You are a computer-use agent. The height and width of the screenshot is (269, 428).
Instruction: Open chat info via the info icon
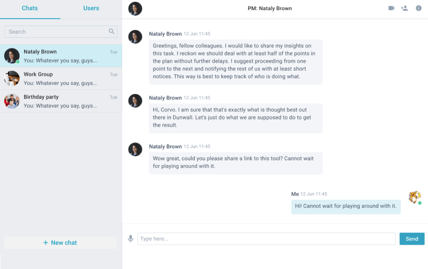[419, 8]
